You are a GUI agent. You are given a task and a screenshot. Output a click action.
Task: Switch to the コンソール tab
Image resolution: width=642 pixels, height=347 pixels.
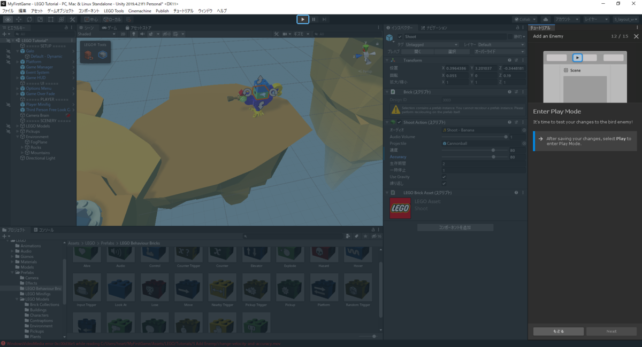click(43, 230)
